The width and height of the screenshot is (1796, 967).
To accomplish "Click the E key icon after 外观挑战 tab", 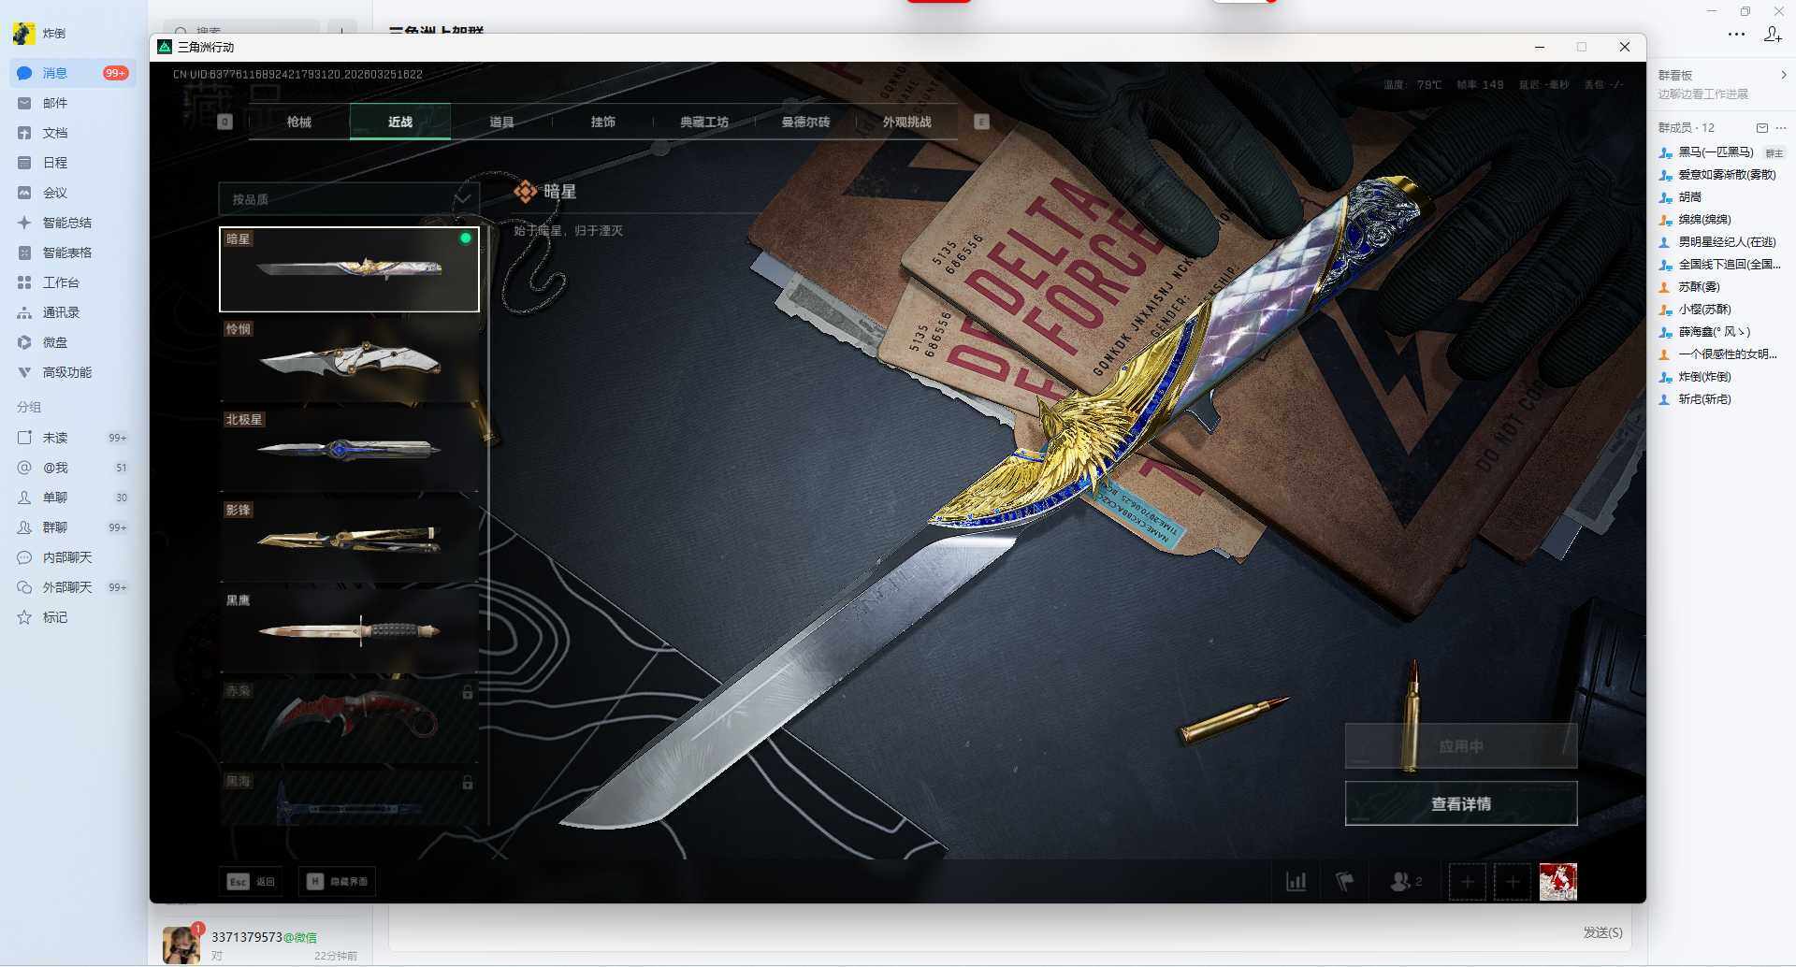I will point(981,122).
